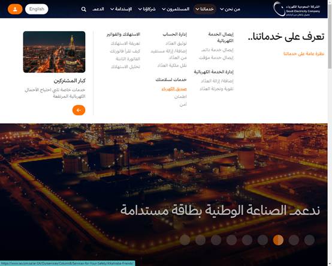The height and width of the screenshot is (266, 332).
Task: Open إضافة/ إزالة مستفيد من العدّاد link
Action: pos(169,54)
